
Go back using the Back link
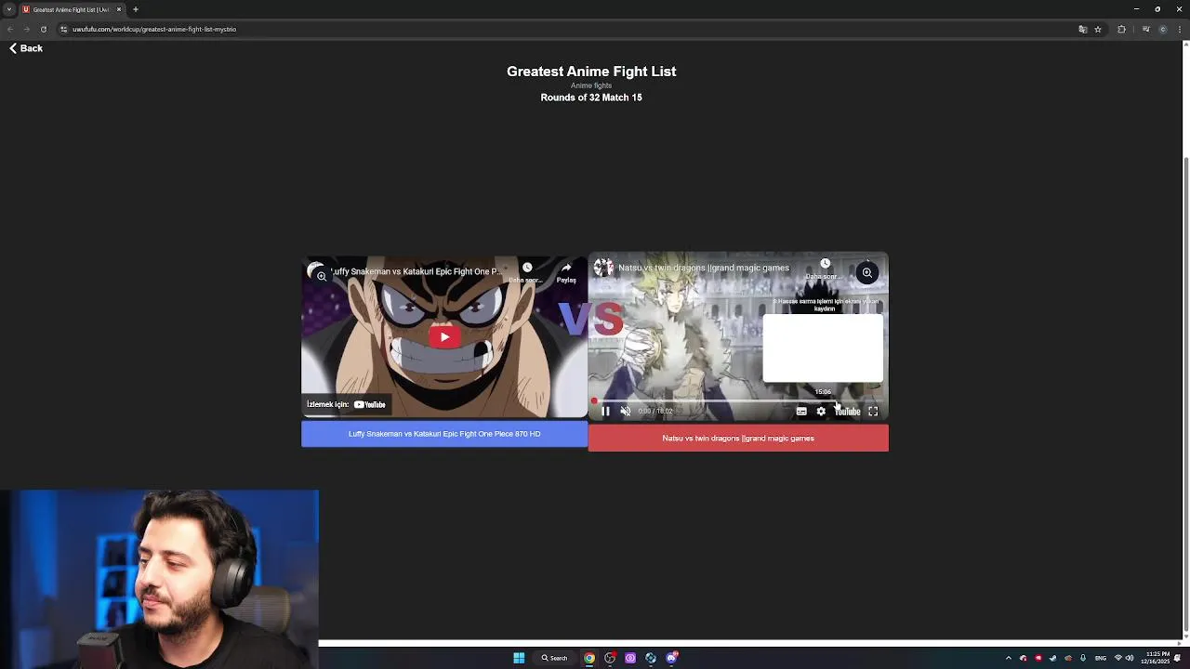pos(26,48)
